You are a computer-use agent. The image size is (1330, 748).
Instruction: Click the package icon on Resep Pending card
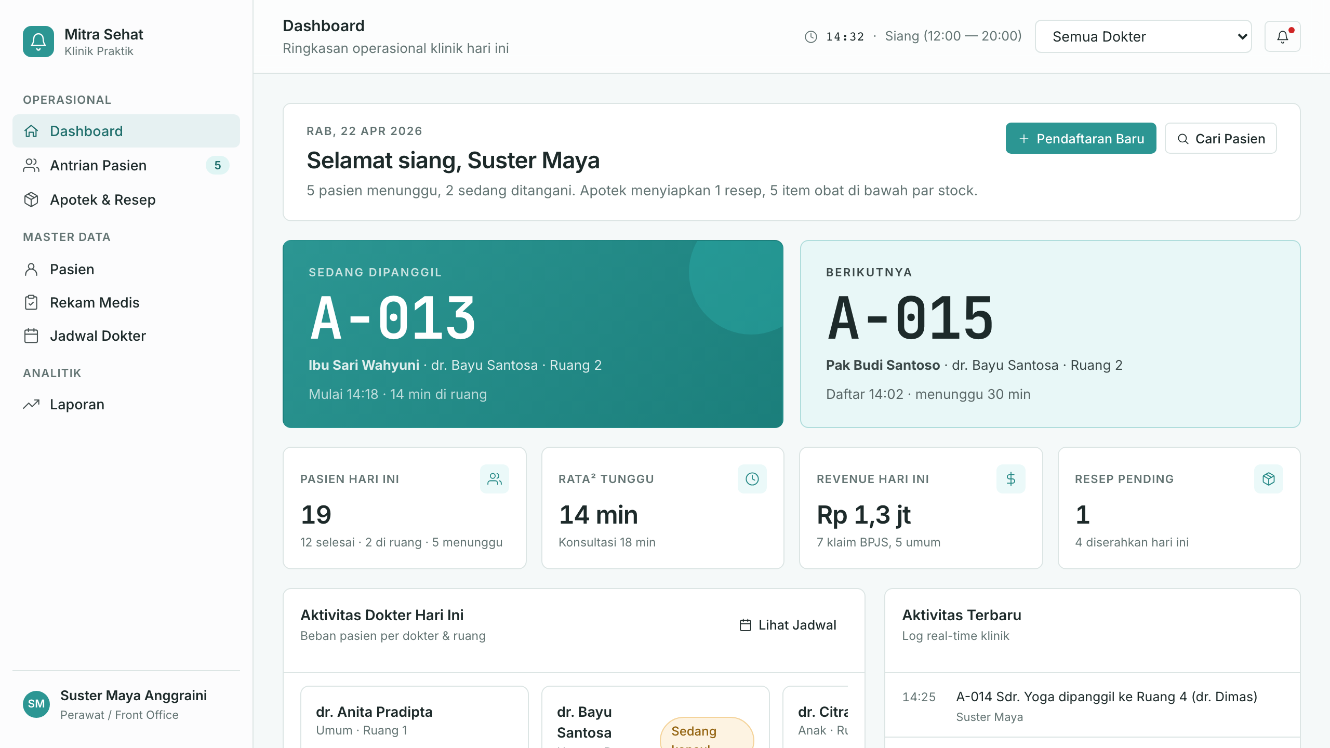click(1269, 479)
